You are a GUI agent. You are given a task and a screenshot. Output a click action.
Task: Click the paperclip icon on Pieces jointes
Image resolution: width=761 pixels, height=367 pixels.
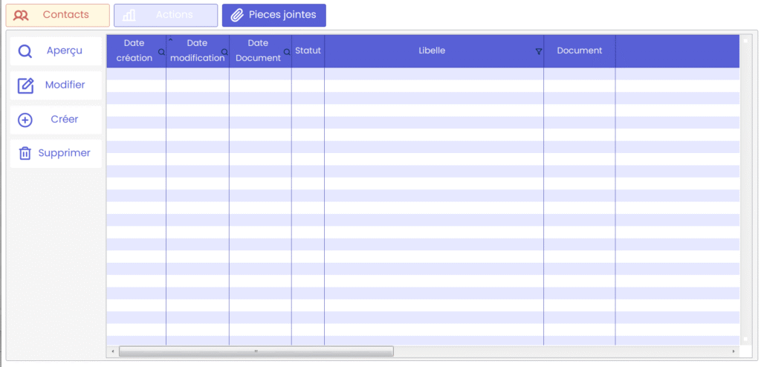(237, 16)
